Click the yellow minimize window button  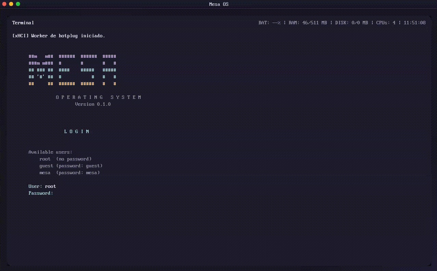tap(11, 4)
